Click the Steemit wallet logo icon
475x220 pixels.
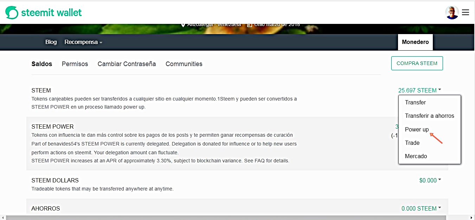(12, 13)
